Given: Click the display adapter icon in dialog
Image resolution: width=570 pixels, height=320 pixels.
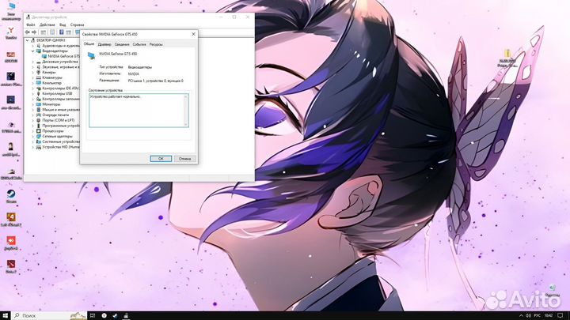Looking at the screenshot, I should click(91, 55).
